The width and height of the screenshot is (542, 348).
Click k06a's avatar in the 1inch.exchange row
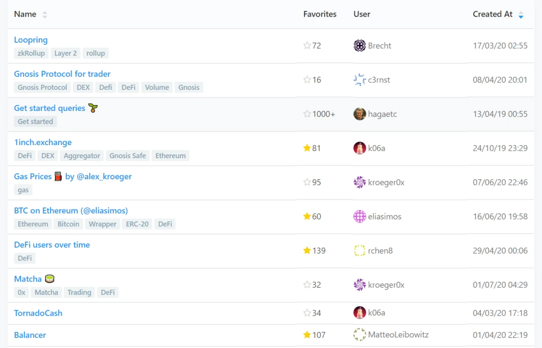click(x=359, y=148)
